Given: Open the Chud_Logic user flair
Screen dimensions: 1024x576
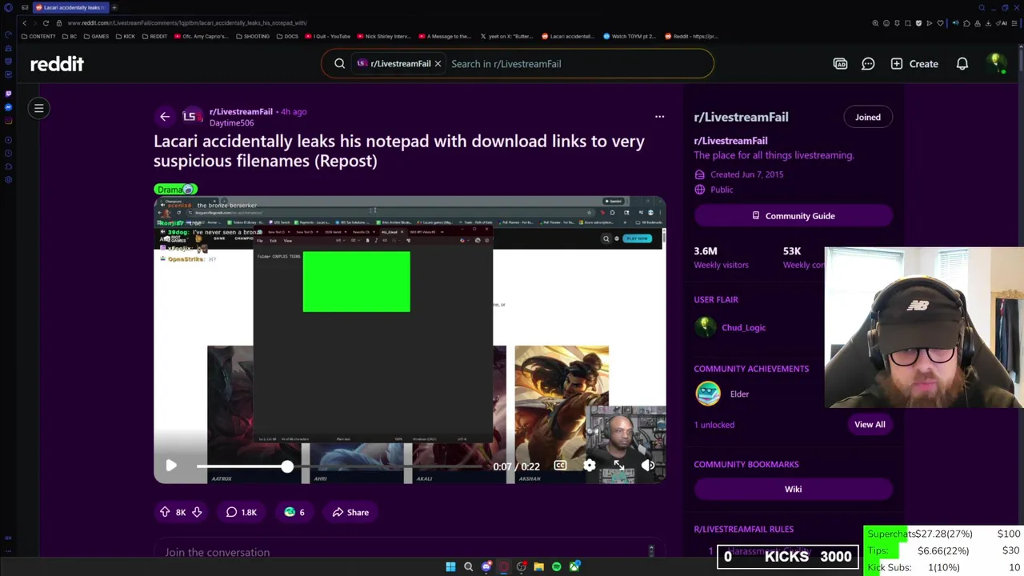Looking at the screenshot, I should (743, 327).
